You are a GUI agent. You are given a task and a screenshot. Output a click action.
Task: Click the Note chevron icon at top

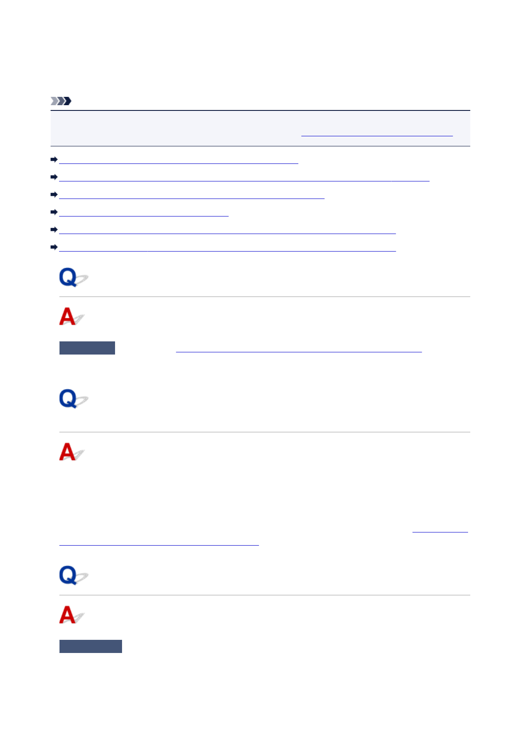pyautogui.click(x=61, y=101)
